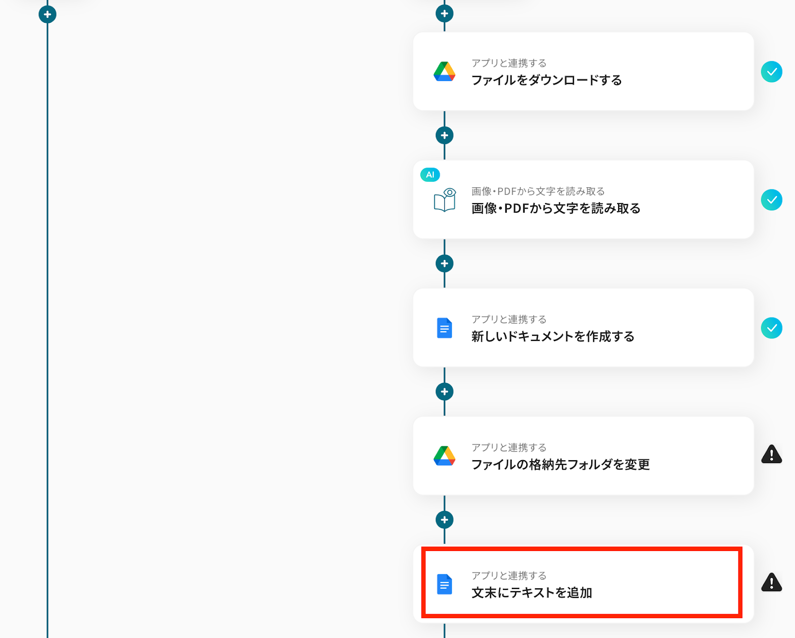Image resolution: width=795 pixels, height=638 pixels.
Task: Click small gray 画像・PDFから文字を読み取る subtitle
Action: click(x=538, y=191)
